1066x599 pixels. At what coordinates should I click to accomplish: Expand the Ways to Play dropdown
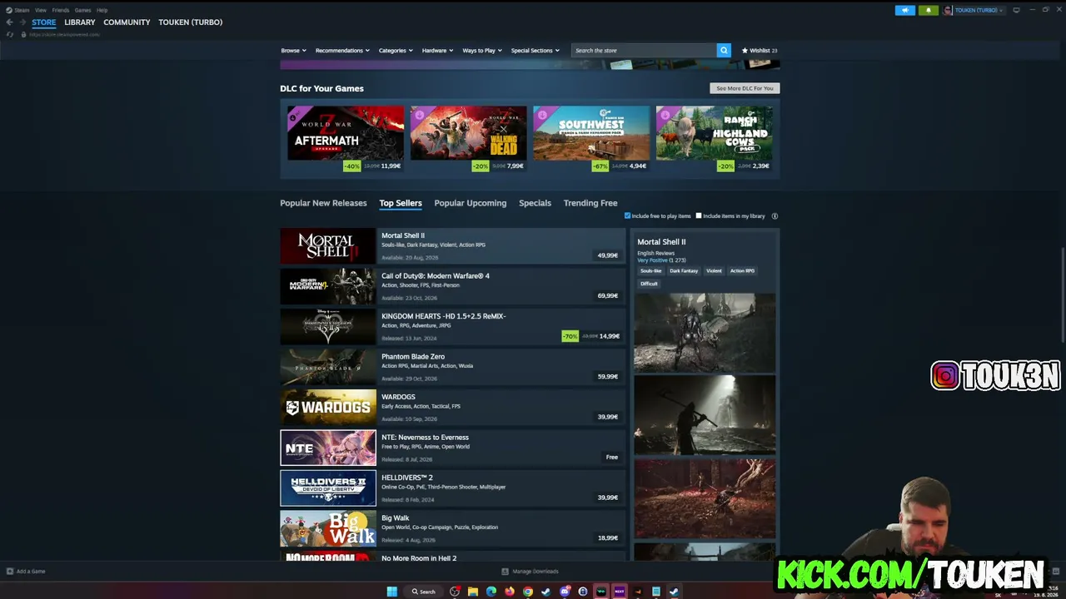tap(482, 51)
